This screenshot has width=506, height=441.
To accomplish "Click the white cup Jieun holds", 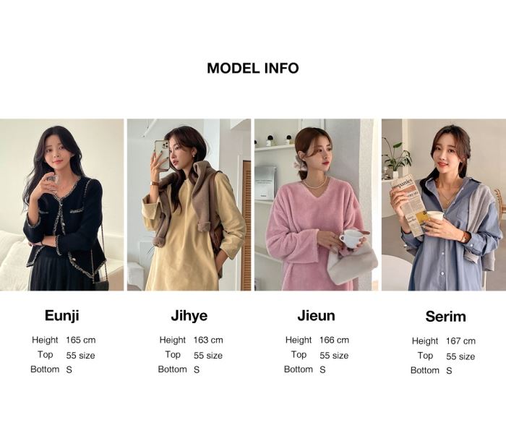I will click(x=351, y=239).
